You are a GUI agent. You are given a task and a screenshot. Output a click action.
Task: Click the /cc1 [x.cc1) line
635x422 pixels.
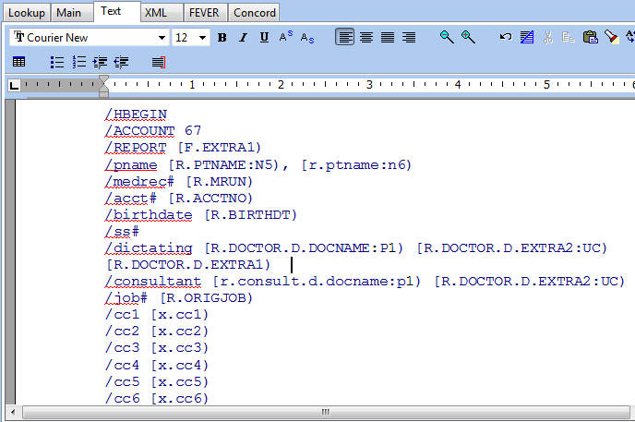click(x=157, y=315)
